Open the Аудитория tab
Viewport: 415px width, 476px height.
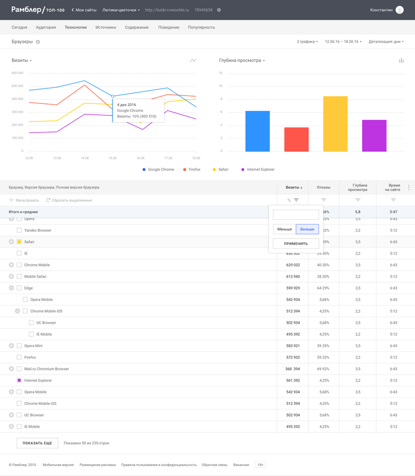(46, 27)
